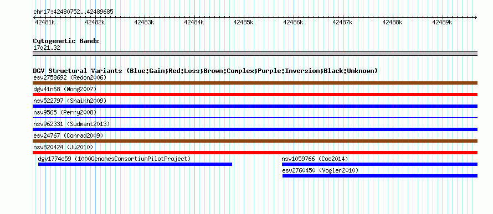Click the gray 17q21.32 cytogenetic band bar
The image size is (493, 214).
click(x=255, y=54)
